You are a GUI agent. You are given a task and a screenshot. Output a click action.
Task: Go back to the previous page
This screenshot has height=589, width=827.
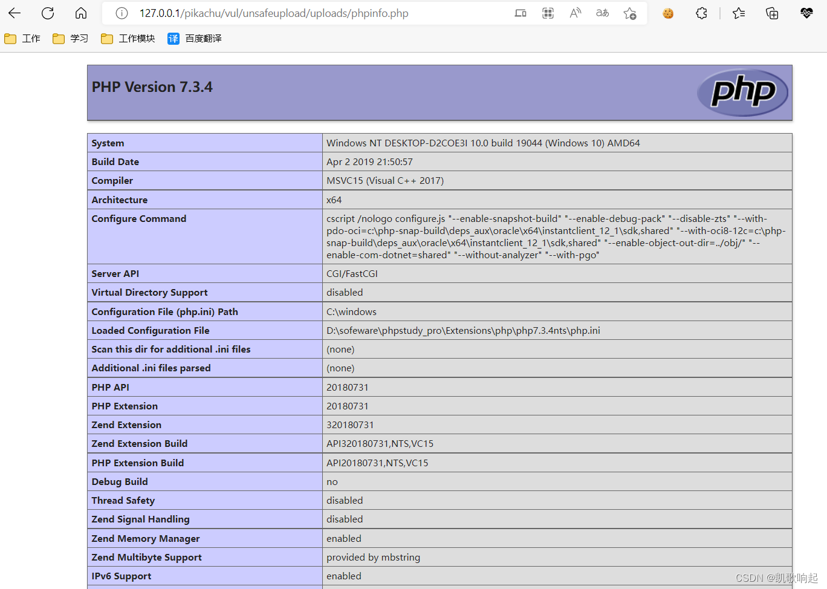[15, 13]
